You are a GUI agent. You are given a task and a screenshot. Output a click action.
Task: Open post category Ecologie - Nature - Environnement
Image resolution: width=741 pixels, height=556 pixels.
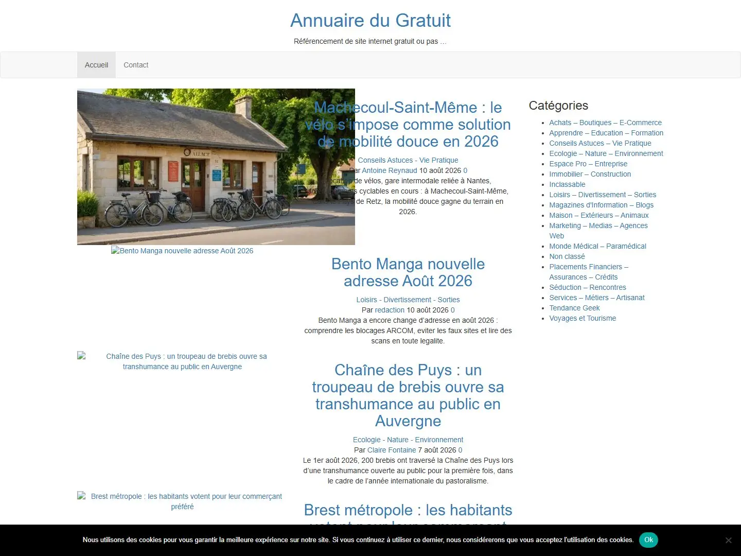pos(408,440)
